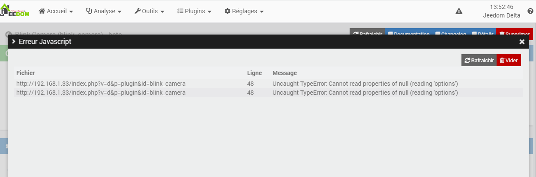Click the help question mark icon

pyautogui.click(x=530, y=12)
